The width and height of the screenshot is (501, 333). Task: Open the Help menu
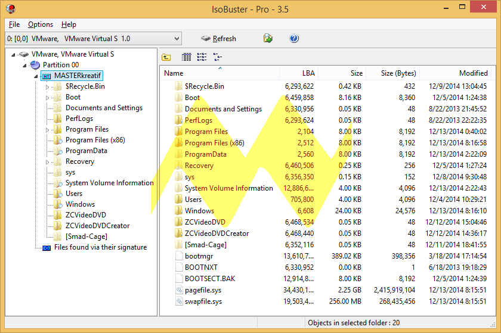pyautogui.click(x=69, y=24)
